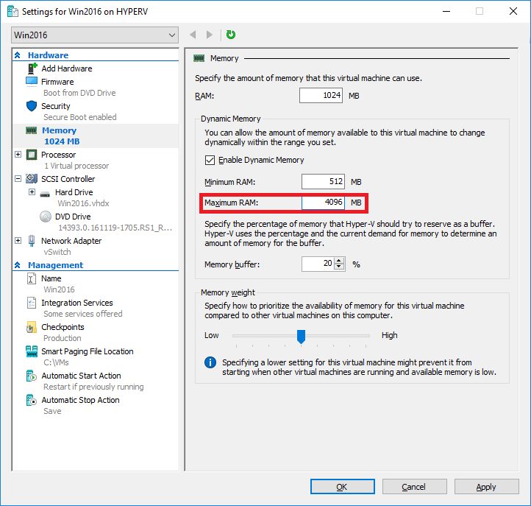Image resolution: width=531 pixels, height=506 pixels.
Task: Click the Hard Drive icon
Action: pos(45,193)
